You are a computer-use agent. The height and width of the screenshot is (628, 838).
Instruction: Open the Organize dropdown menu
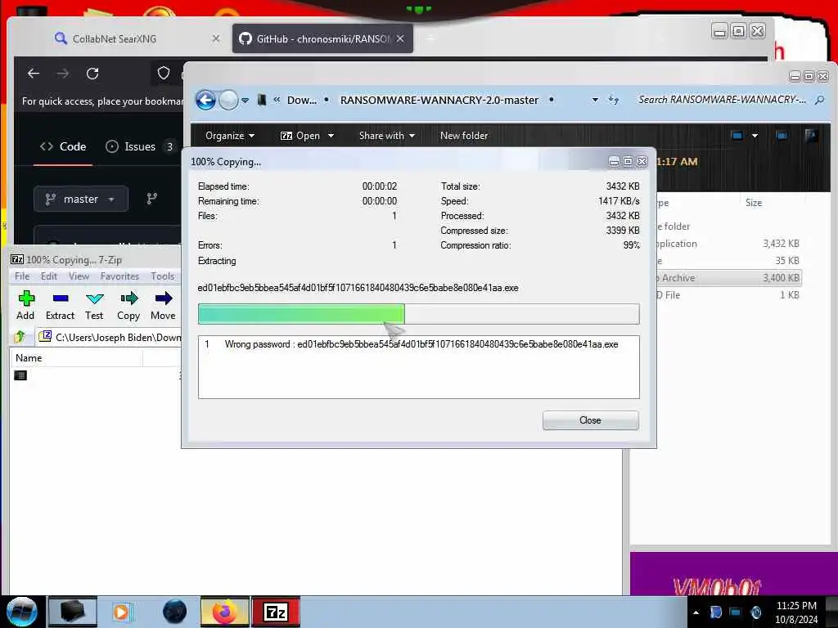pyautogui.click(x=230, y=136)
